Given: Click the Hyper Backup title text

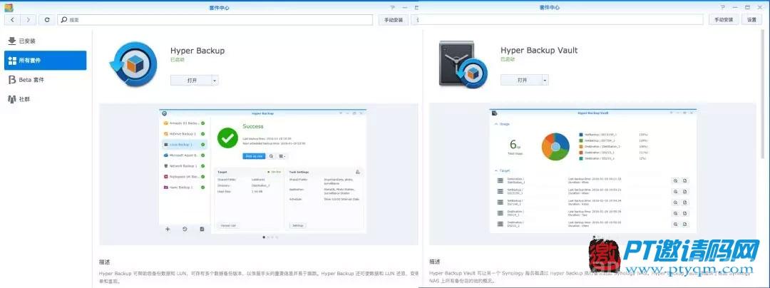Looking at the screenshot, I should (197, 51).
